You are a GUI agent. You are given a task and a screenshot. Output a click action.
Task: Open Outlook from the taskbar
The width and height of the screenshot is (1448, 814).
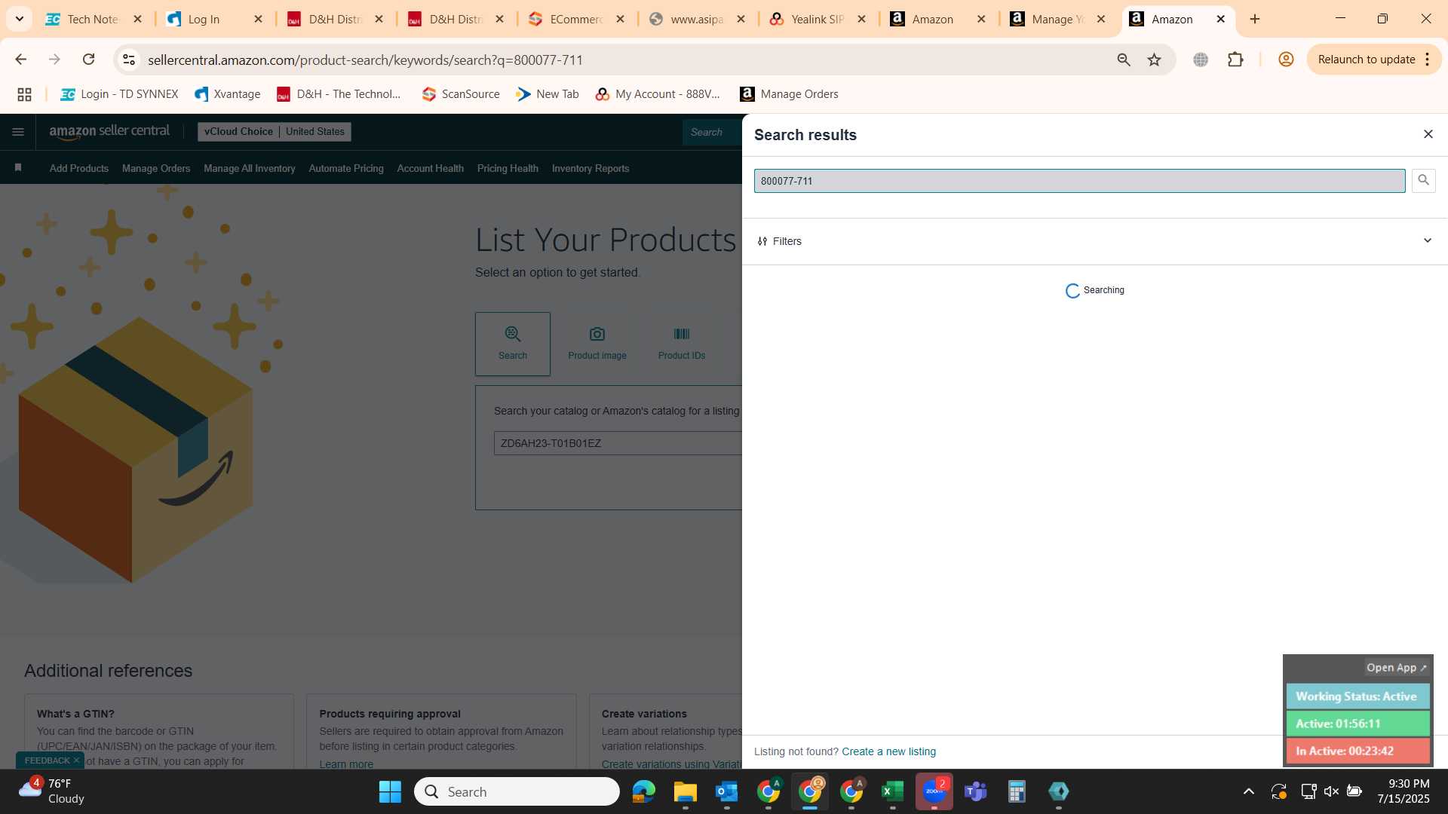pos(726,791)
